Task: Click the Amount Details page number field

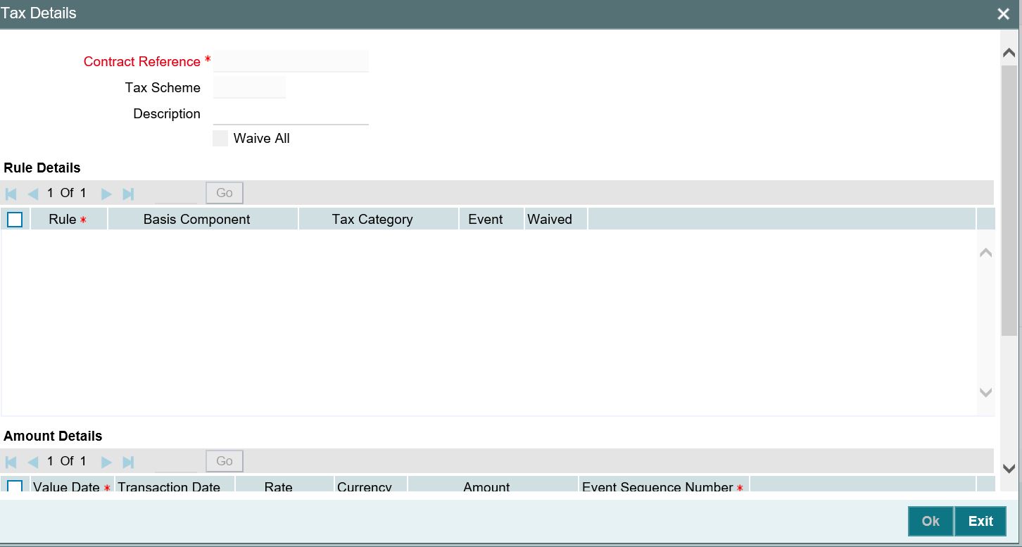Action: tap(176, 461)
